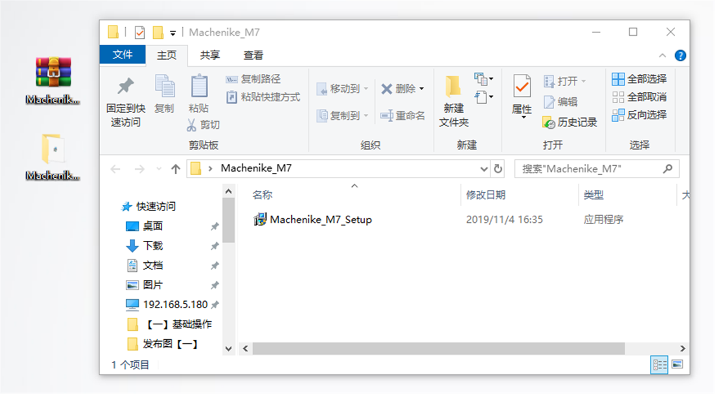The width and height of the screenshot is (715, 394).
Task: Select Quick access (快速访问) in sidebar
Action: [149, 206]
